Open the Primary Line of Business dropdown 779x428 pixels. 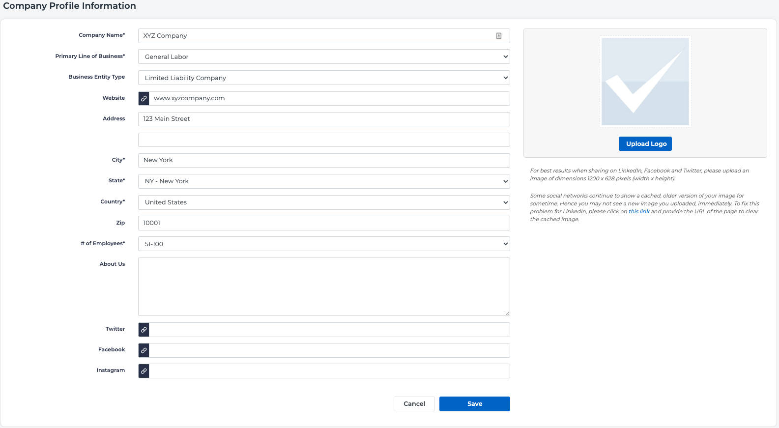[x=323, y=57]
